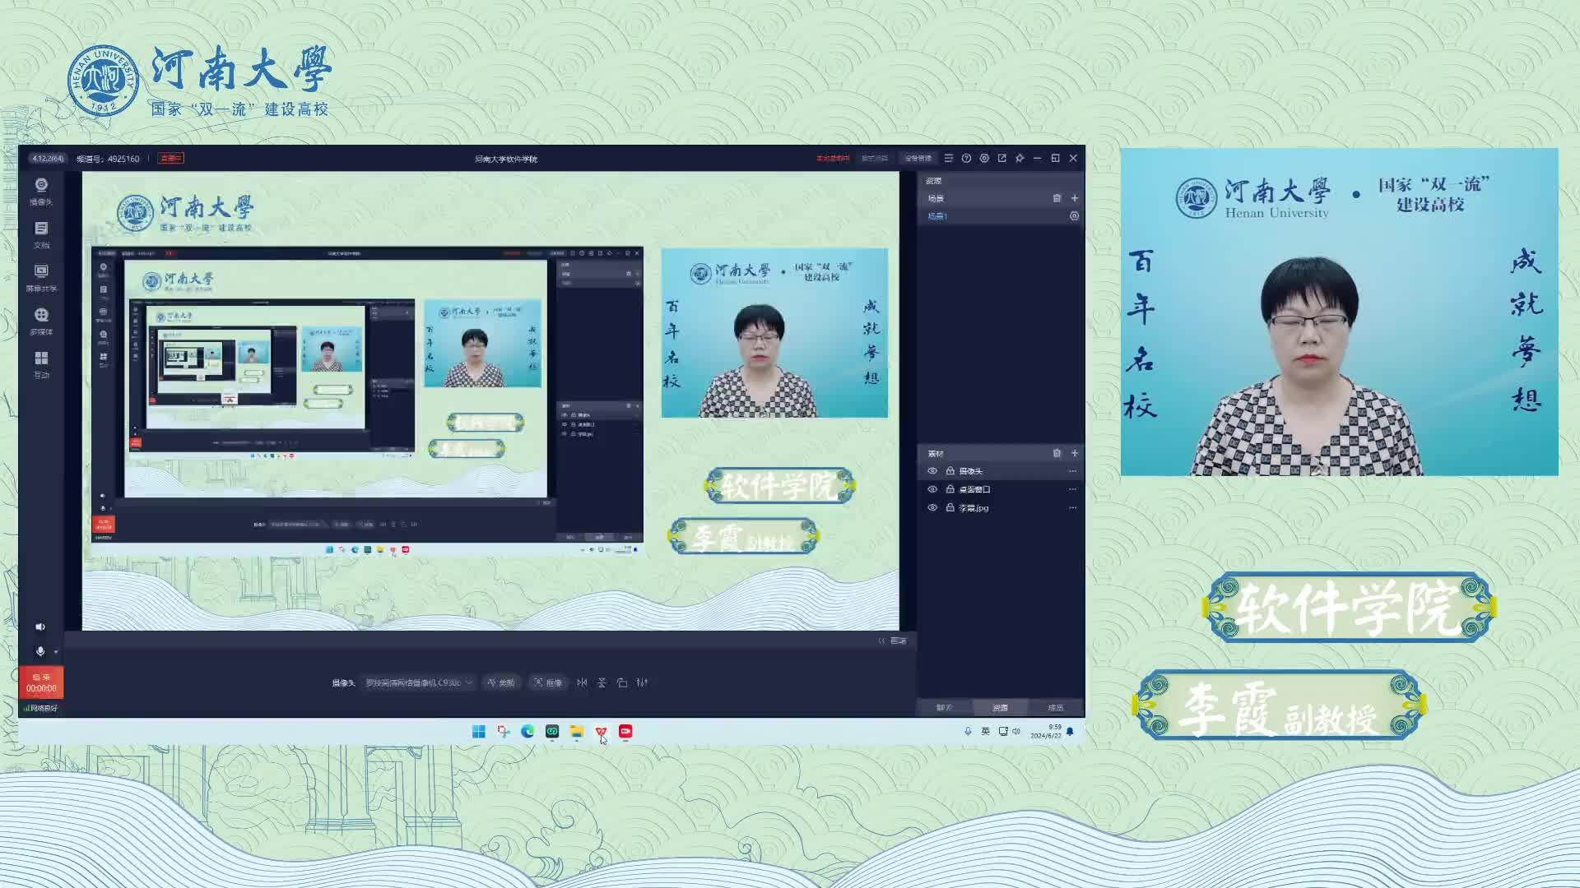Viewport: 1580px width, 888px height.
Task: Mute the speaker volume icon in sidebar
Action: coord(40,627)
